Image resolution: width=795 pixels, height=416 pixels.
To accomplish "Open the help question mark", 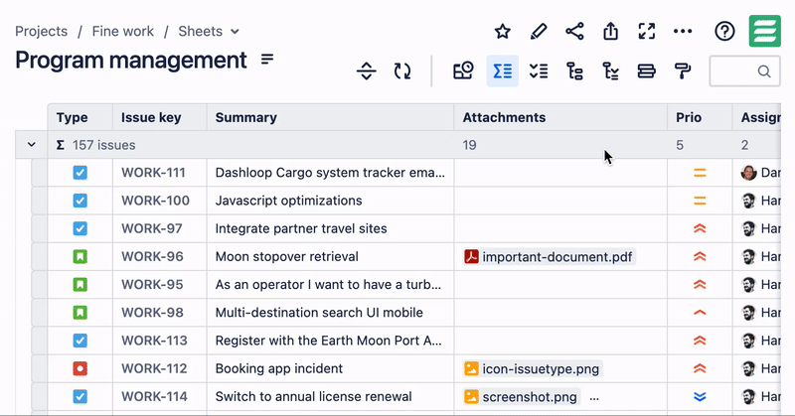I will point(724,32).
